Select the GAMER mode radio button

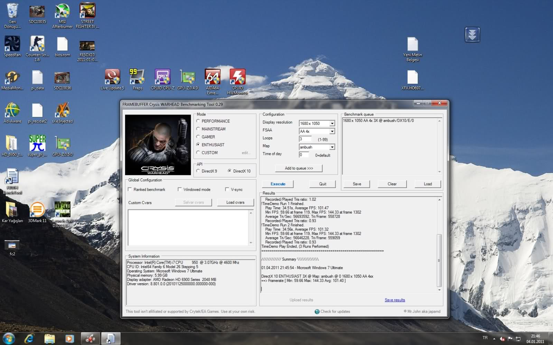(x=198, y=137)
